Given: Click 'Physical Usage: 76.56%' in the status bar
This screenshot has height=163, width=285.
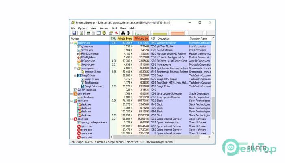Looking at the screenshot, I should tap(159, 142).
